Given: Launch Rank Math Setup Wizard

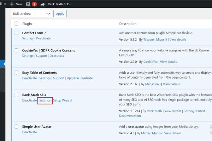Looking at the screenshot, I should [x=62, y=100].
